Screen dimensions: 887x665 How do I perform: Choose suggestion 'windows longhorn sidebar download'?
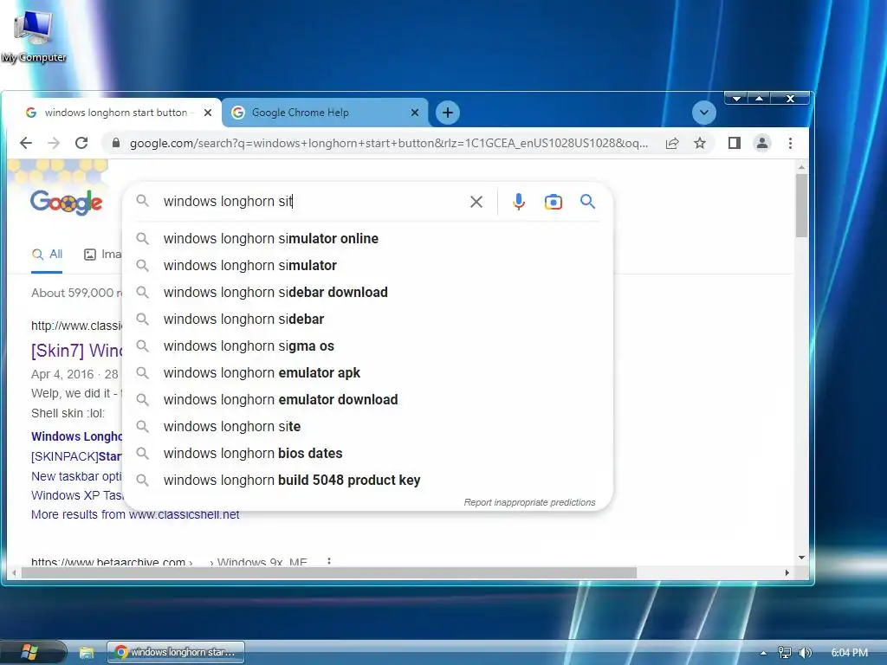367,293
